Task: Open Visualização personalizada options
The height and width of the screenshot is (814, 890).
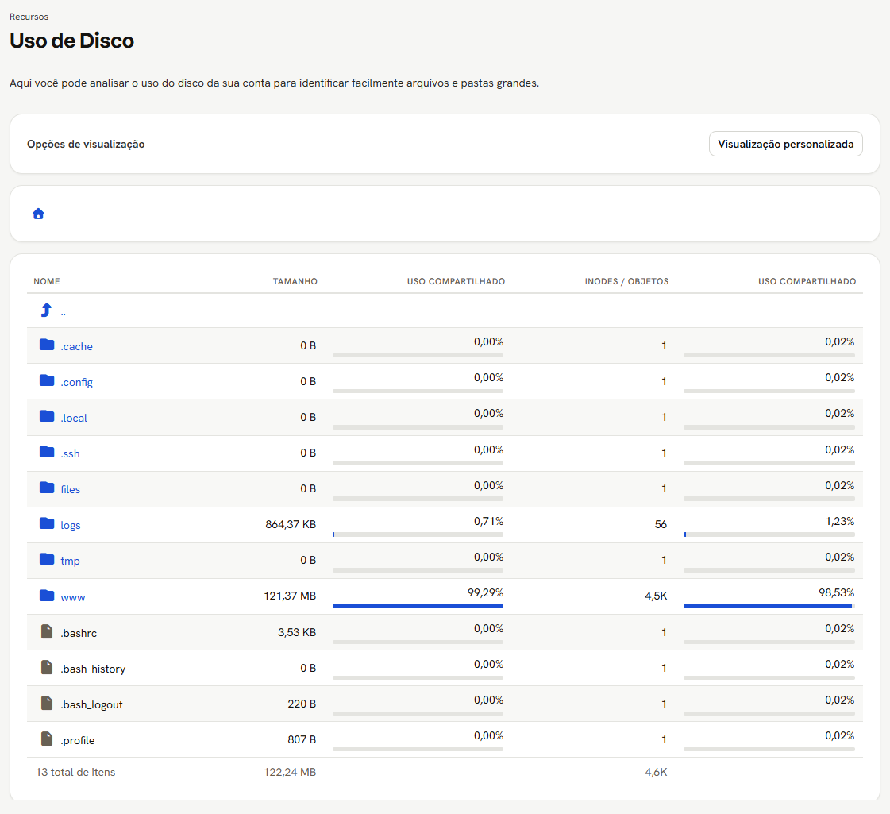Action: point(785,145)
